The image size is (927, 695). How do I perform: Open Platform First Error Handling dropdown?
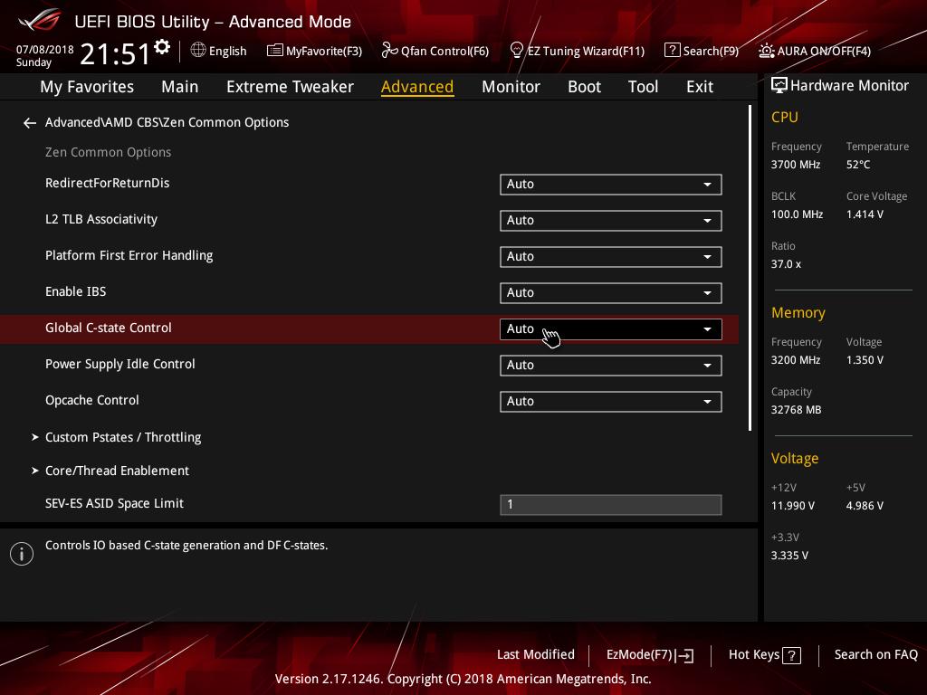[611, 256]
